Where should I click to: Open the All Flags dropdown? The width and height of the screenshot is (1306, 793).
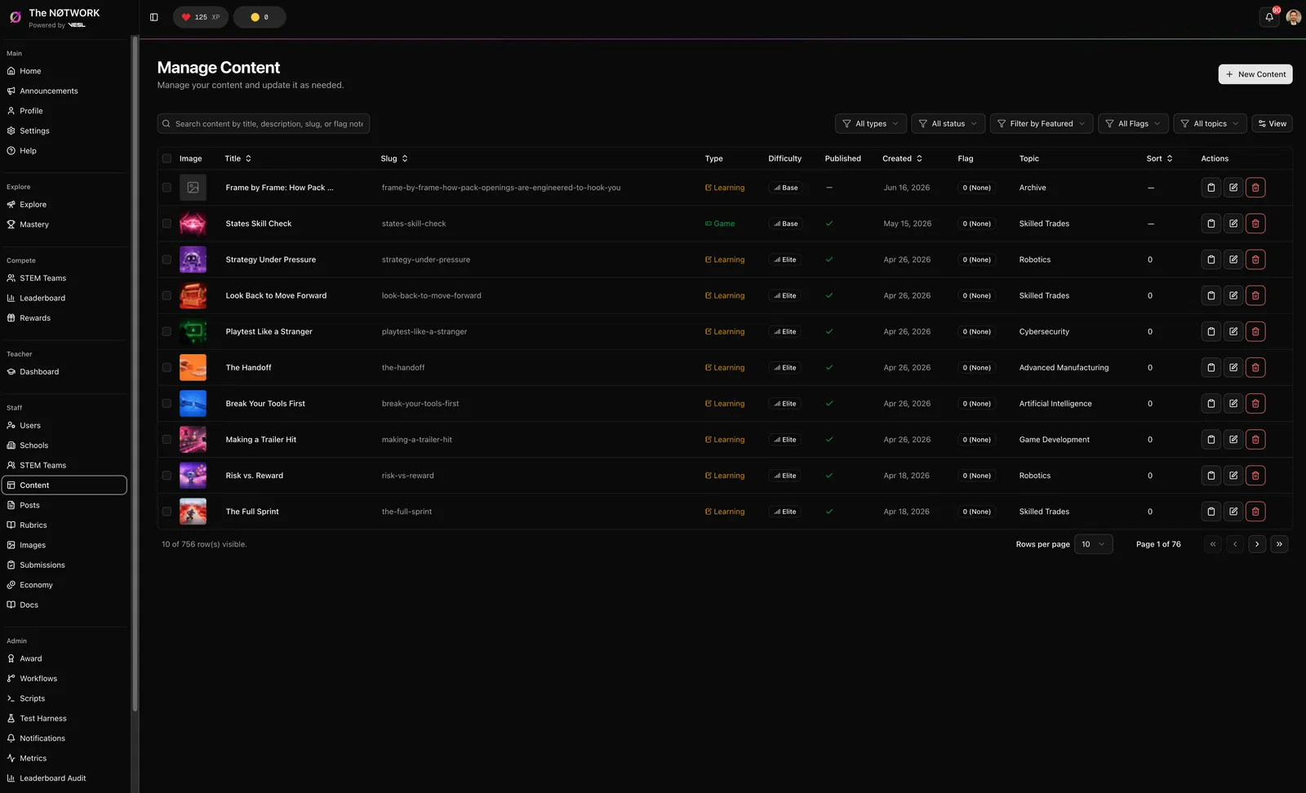click(x=1133, y=124)
